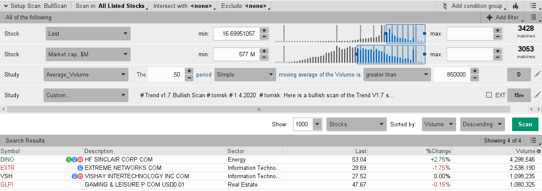Toggle the EXT checkbox on Custom study
This screenshot has height=191, width=542.
pyautogui.click(x=489, y=95)
